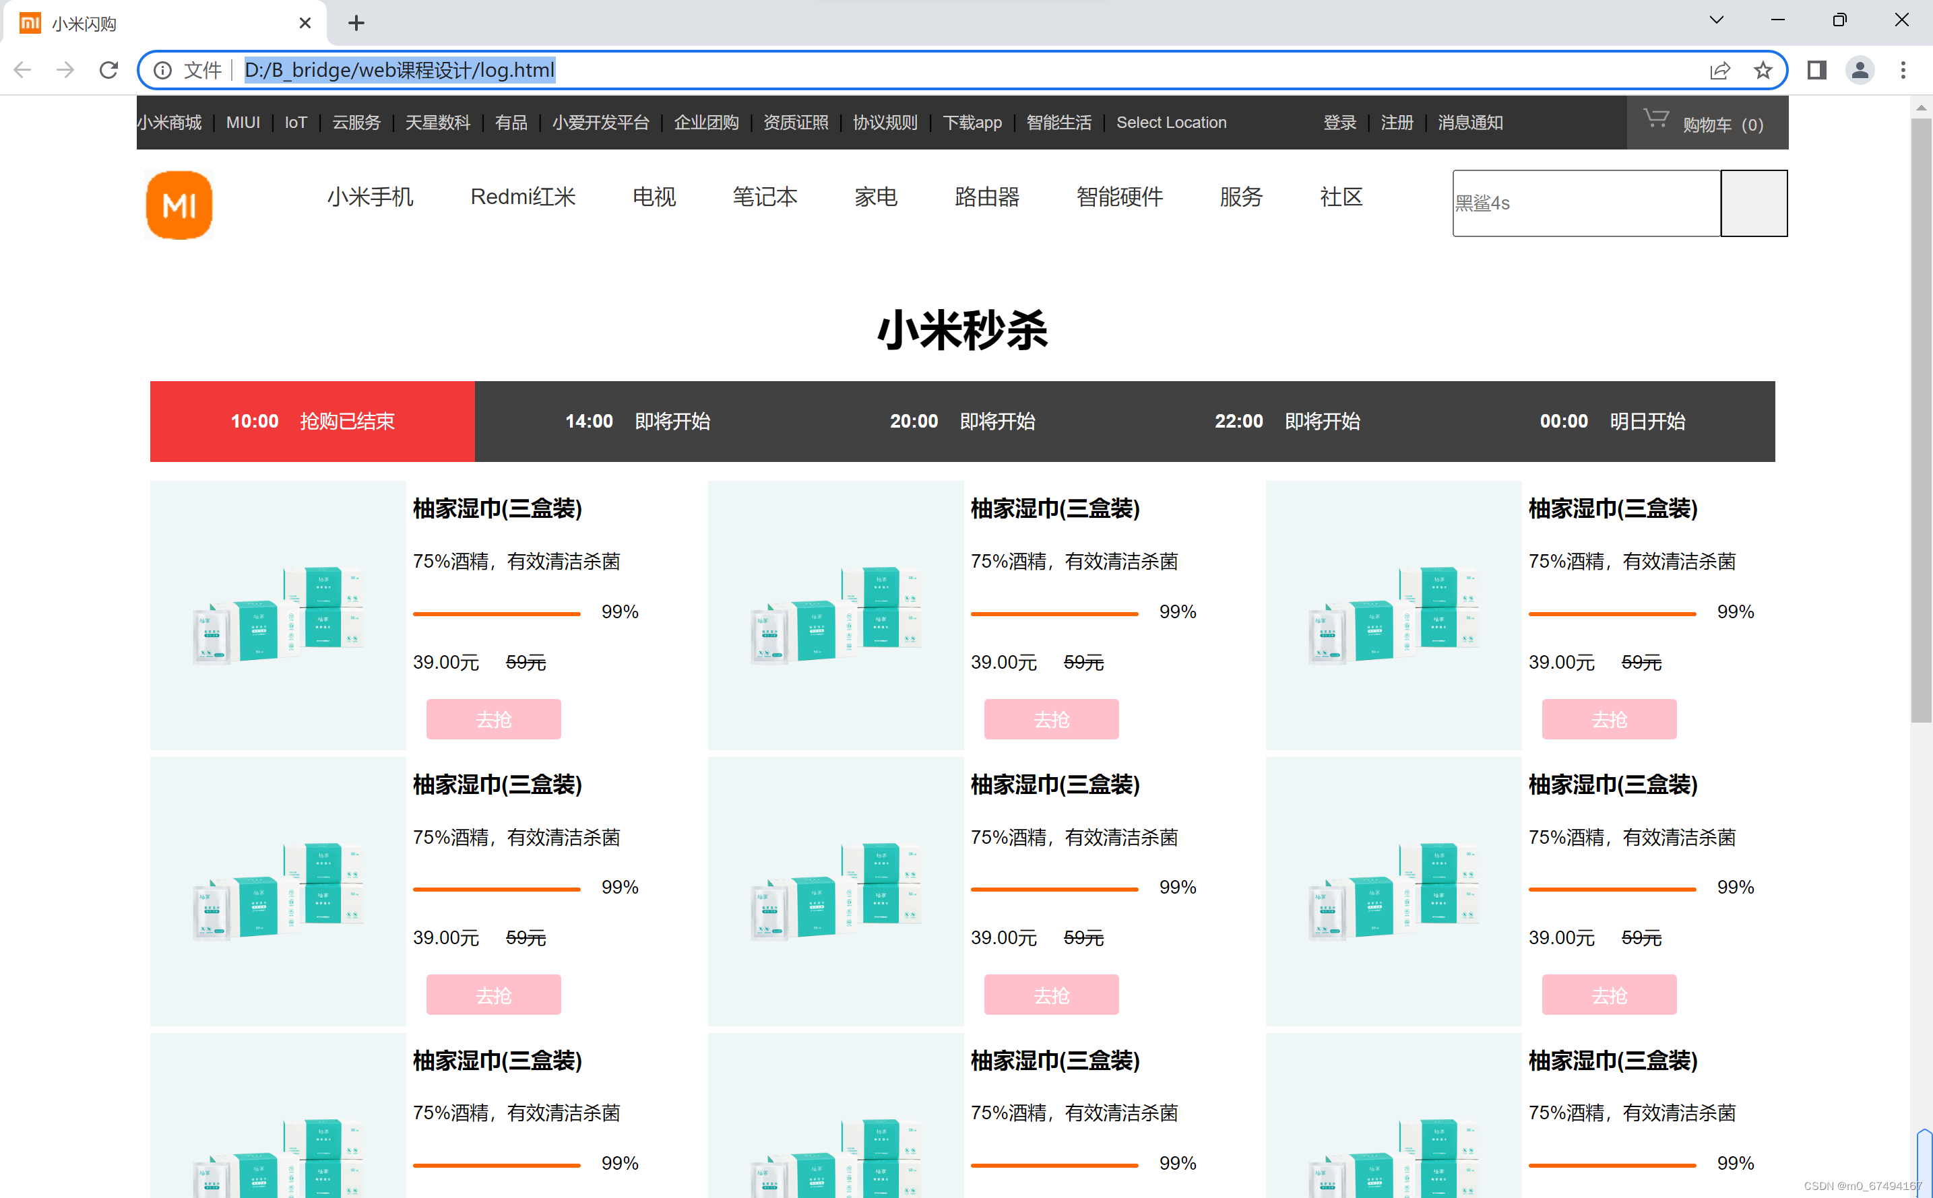Open 购物车 (0) cart button

tap(1707, 123)
